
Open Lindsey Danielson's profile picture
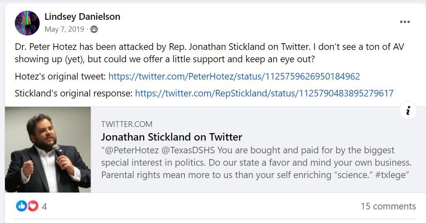(x=27, y=23)
